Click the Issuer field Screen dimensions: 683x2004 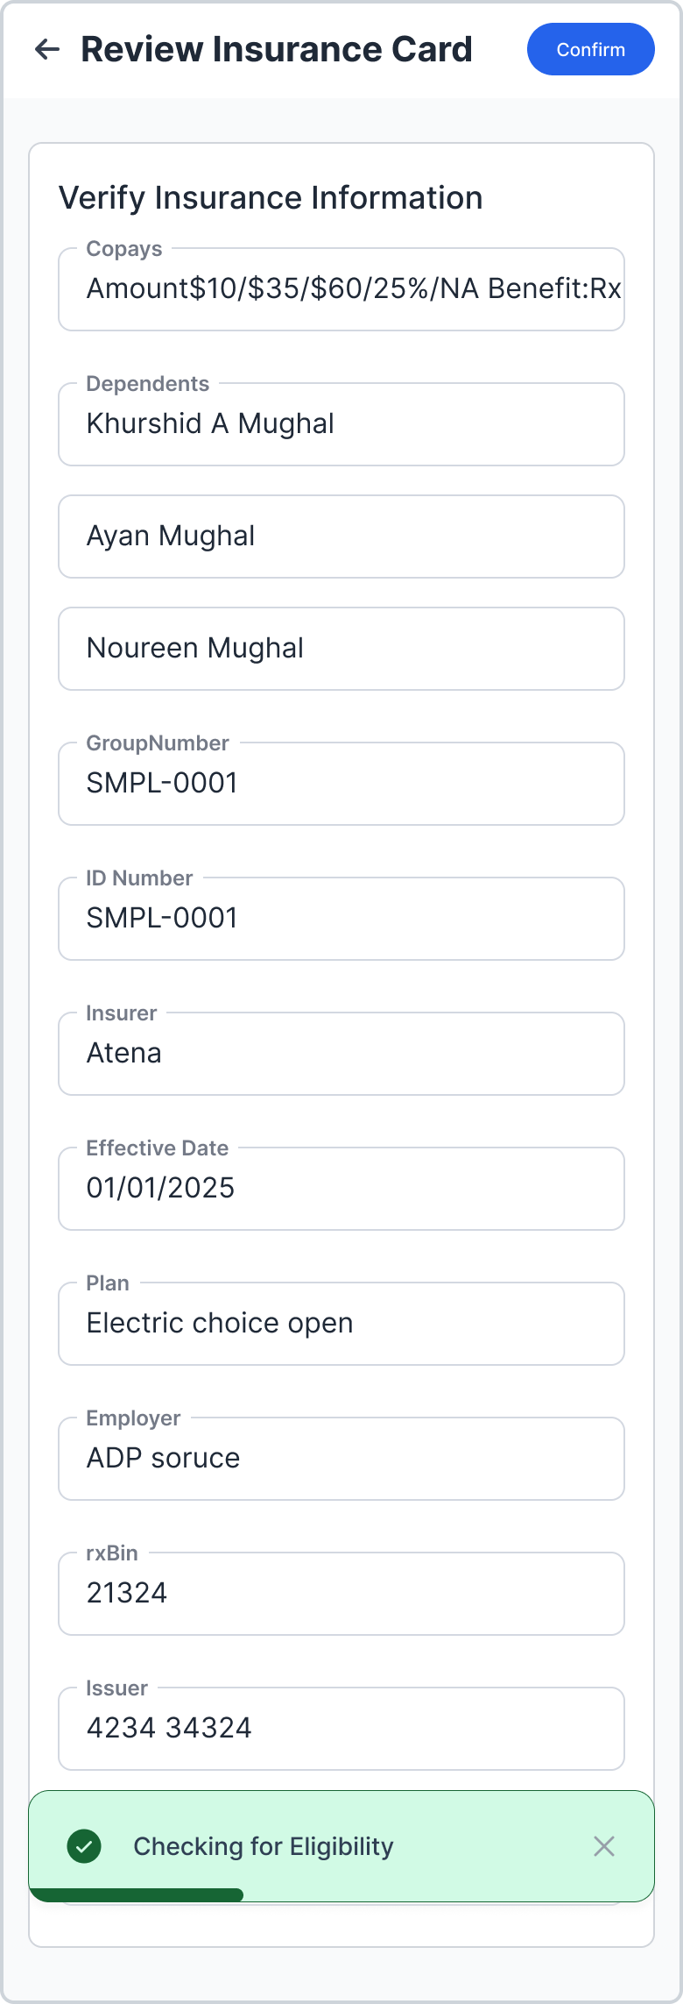coord(341,1729)
